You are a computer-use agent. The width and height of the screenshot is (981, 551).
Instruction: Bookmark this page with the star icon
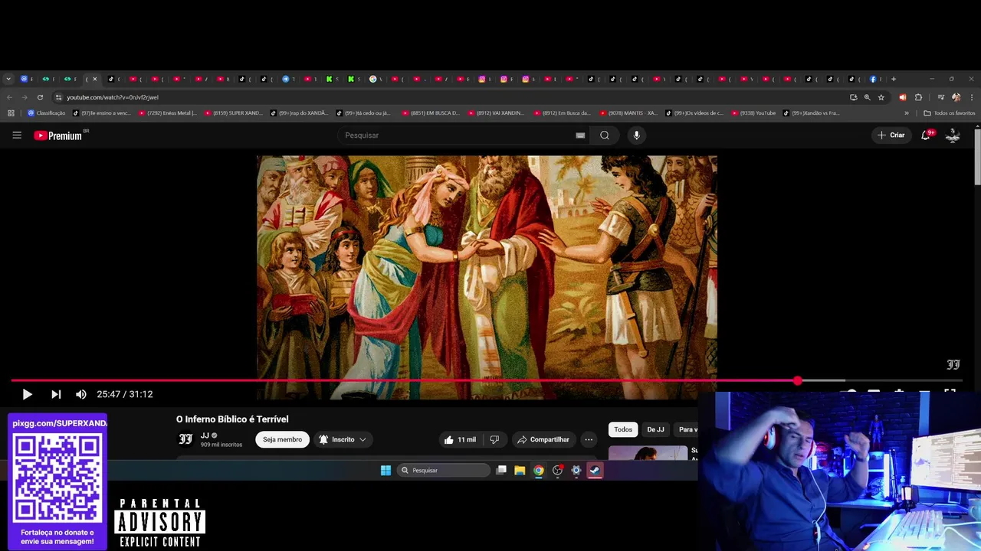pos(881,97)
